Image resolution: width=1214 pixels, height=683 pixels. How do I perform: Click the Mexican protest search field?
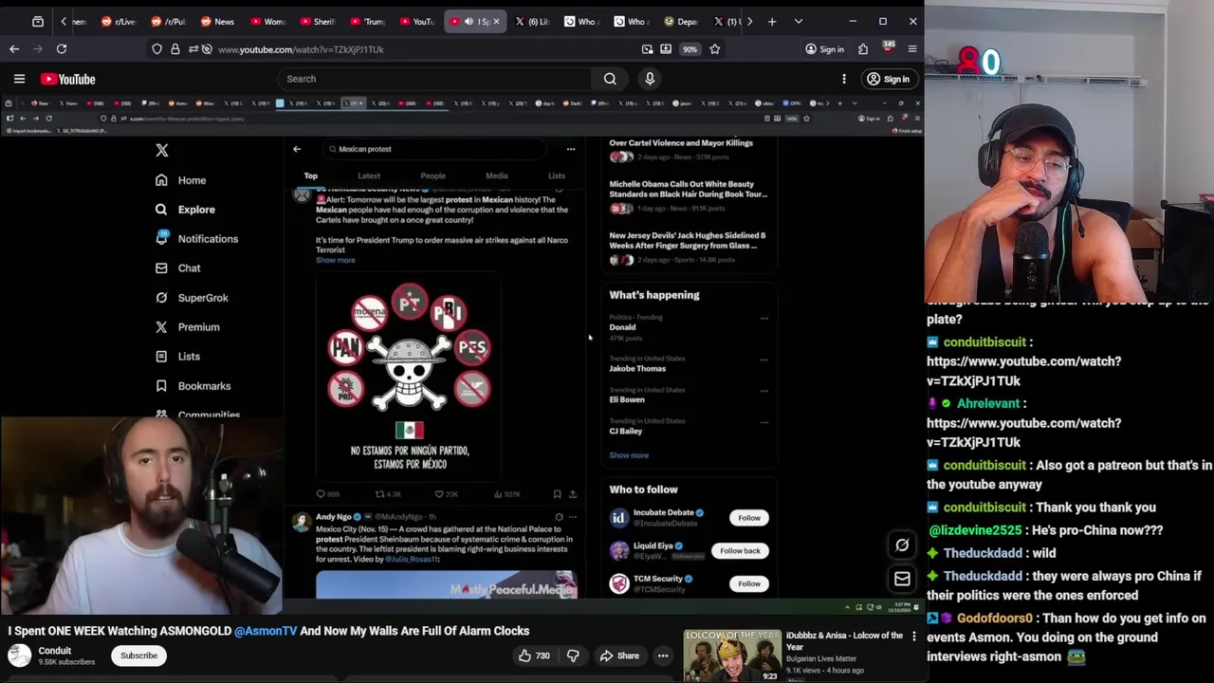[x=435, y=149]
